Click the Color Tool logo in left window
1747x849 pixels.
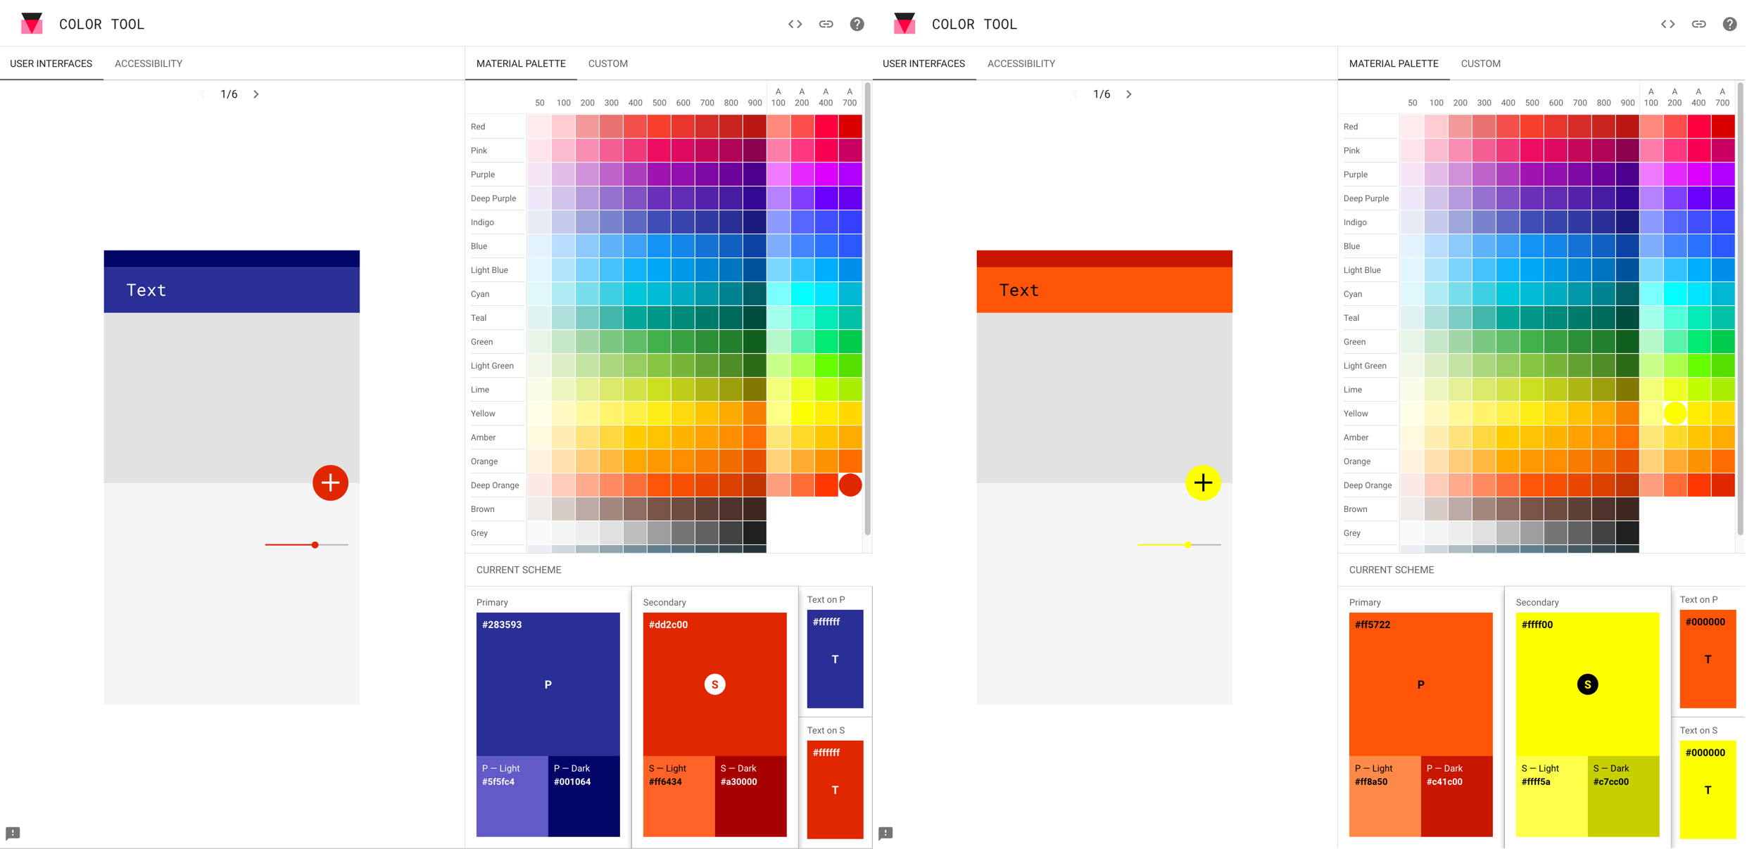(32, 24)
